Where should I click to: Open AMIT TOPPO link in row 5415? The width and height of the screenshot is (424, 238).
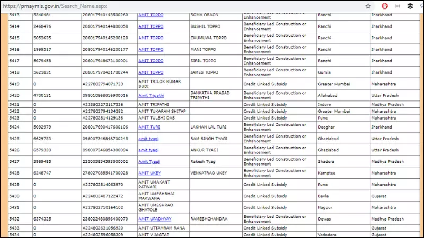(151, 38)
